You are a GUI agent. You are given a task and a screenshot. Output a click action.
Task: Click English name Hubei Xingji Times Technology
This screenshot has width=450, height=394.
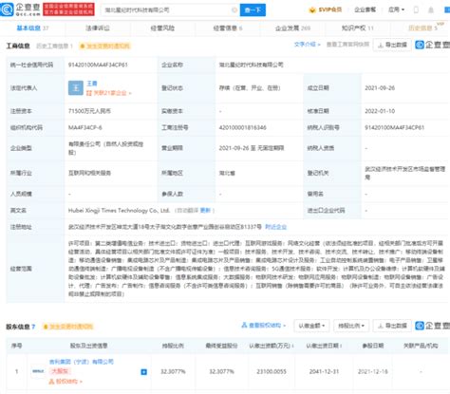(x=119, y=210)
